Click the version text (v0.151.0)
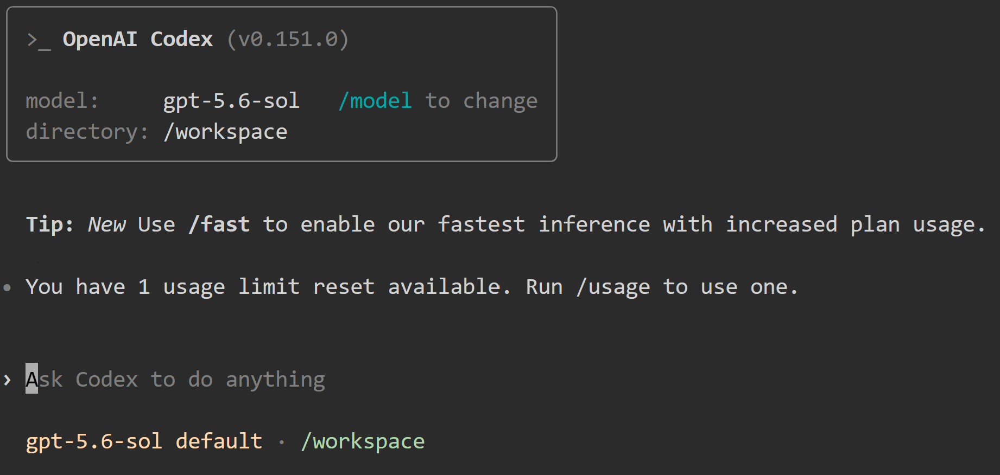The height and width of the screenshot is (475, 1000). [288, 39]
